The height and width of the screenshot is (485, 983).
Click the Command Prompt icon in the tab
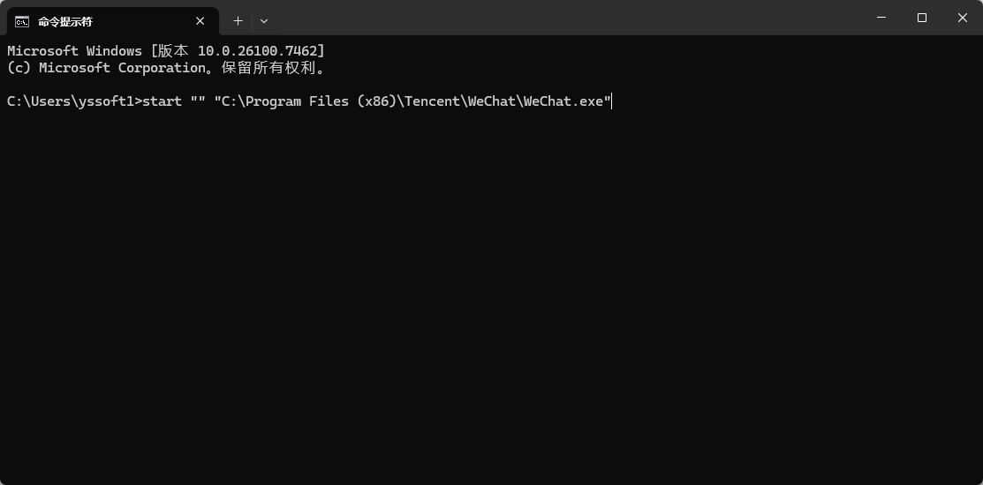22,21
